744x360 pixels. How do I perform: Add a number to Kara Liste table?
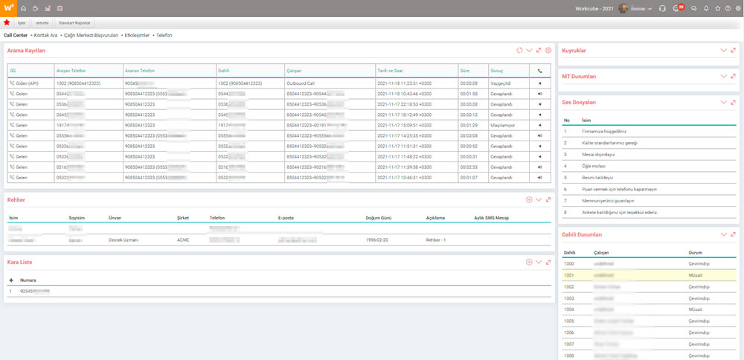click(11, 280)
